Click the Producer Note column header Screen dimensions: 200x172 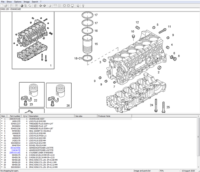pyautogui.click(x=114, y=116)
